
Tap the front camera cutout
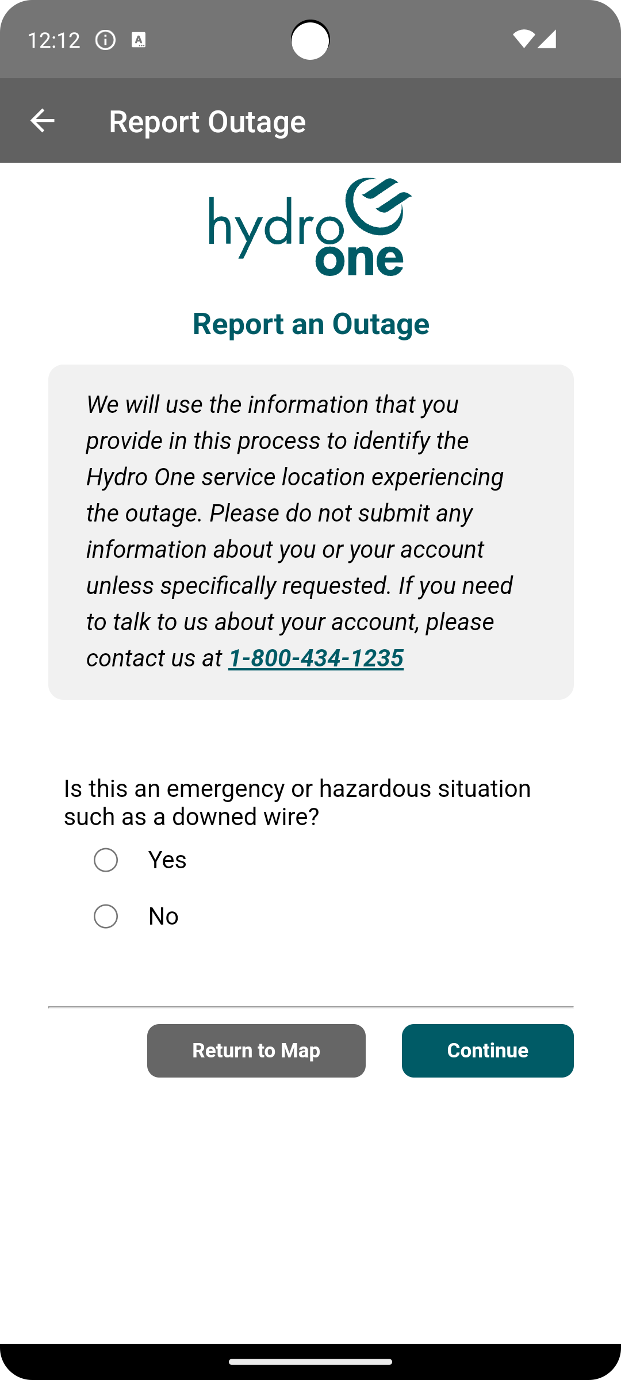(x=310, y=40)
